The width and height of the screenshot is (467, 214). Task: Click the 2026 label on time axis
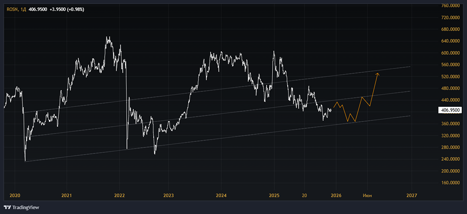tap(336, 195)
